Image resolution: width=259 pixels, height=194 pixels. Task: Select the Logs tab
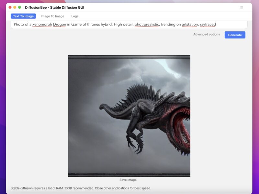click(x=75, y=16)
